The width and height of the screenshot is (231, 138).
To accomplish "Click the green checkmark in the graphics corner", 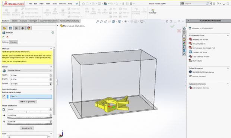I will (173, 26).
